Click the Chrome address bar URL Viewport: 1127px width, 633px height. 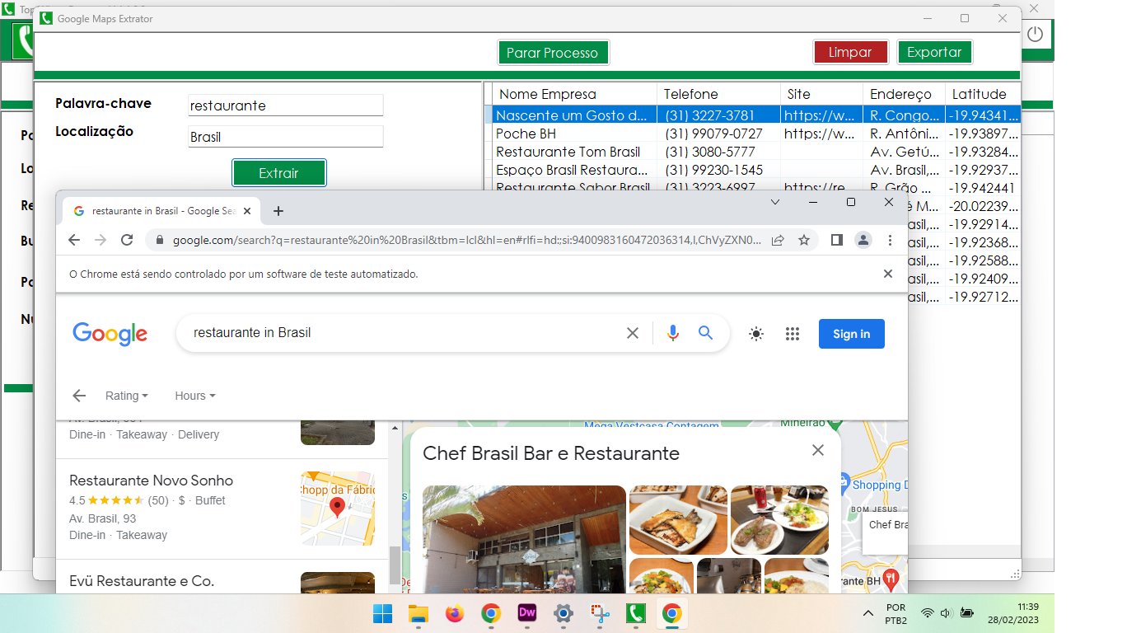(x=466, y=240)
